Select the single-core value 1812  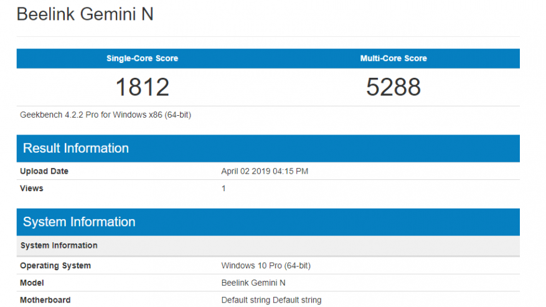tap(142, 87)
